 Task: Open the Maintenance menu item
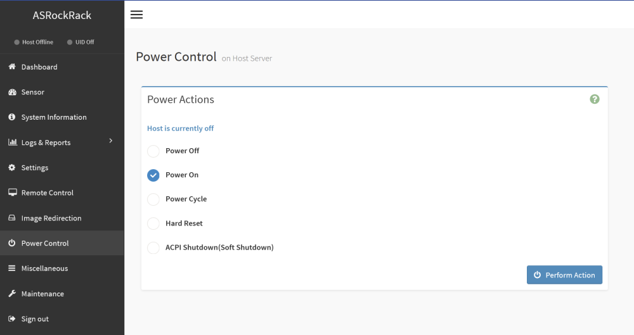[x=62, y=293]
